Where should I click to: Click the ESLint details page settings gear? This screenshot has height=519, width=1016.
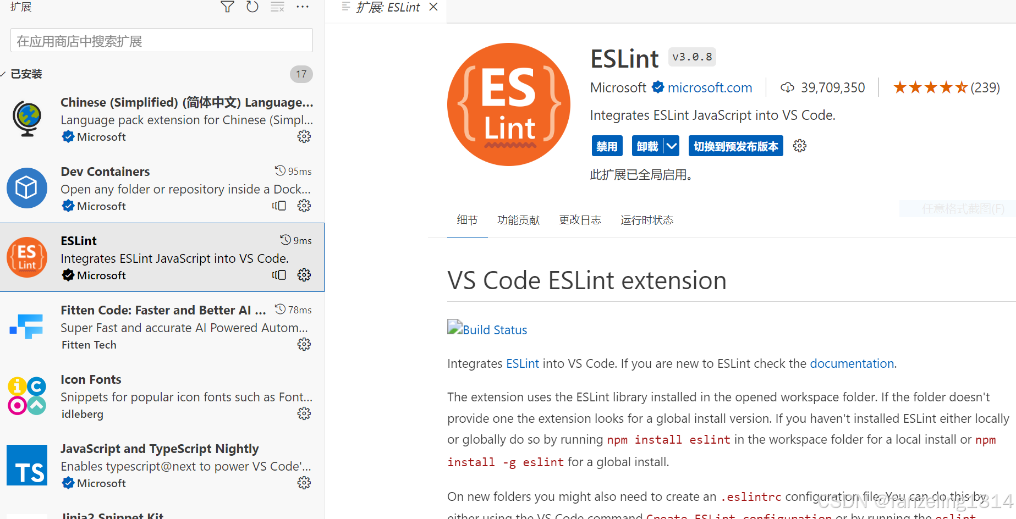coord(800,146)
